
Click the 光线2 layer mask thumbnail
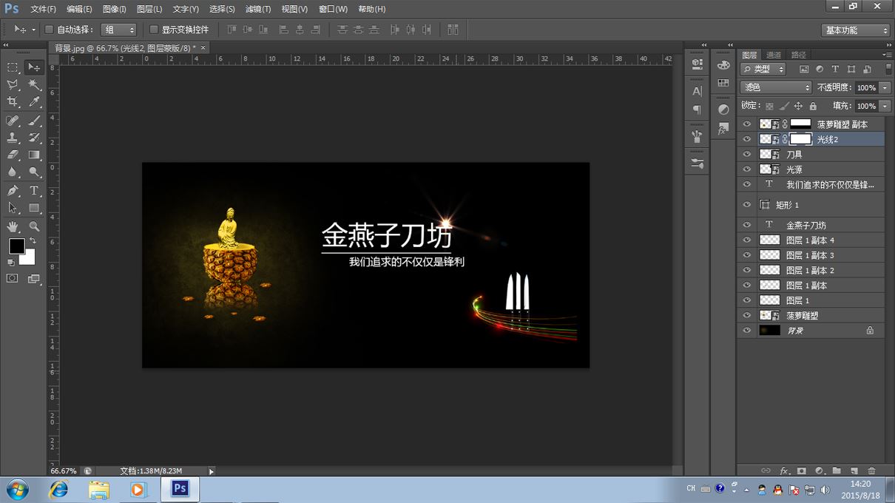coord(800,139)
